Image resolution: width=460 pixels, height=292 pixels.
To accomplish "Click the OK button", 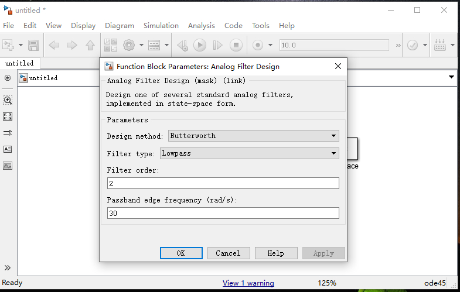I will pyautogui.click(x=181, y=253).
